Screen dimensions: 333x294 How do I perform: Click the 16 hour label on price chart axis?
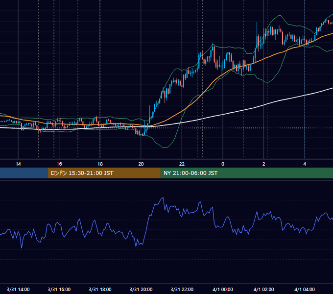pyautogui.click(x=59, y=164)
